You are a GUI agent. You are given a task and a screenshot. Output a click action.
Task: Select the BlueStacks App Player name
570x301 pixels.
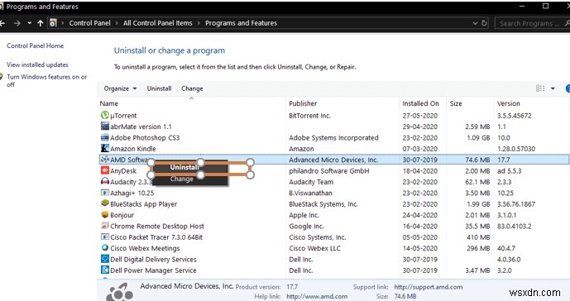point(144,204)
